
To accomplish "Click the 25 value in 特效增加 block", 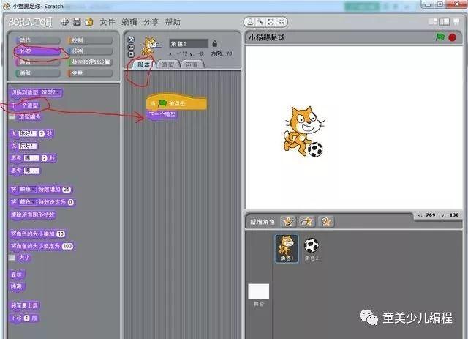I will click(x=67, y=189).
